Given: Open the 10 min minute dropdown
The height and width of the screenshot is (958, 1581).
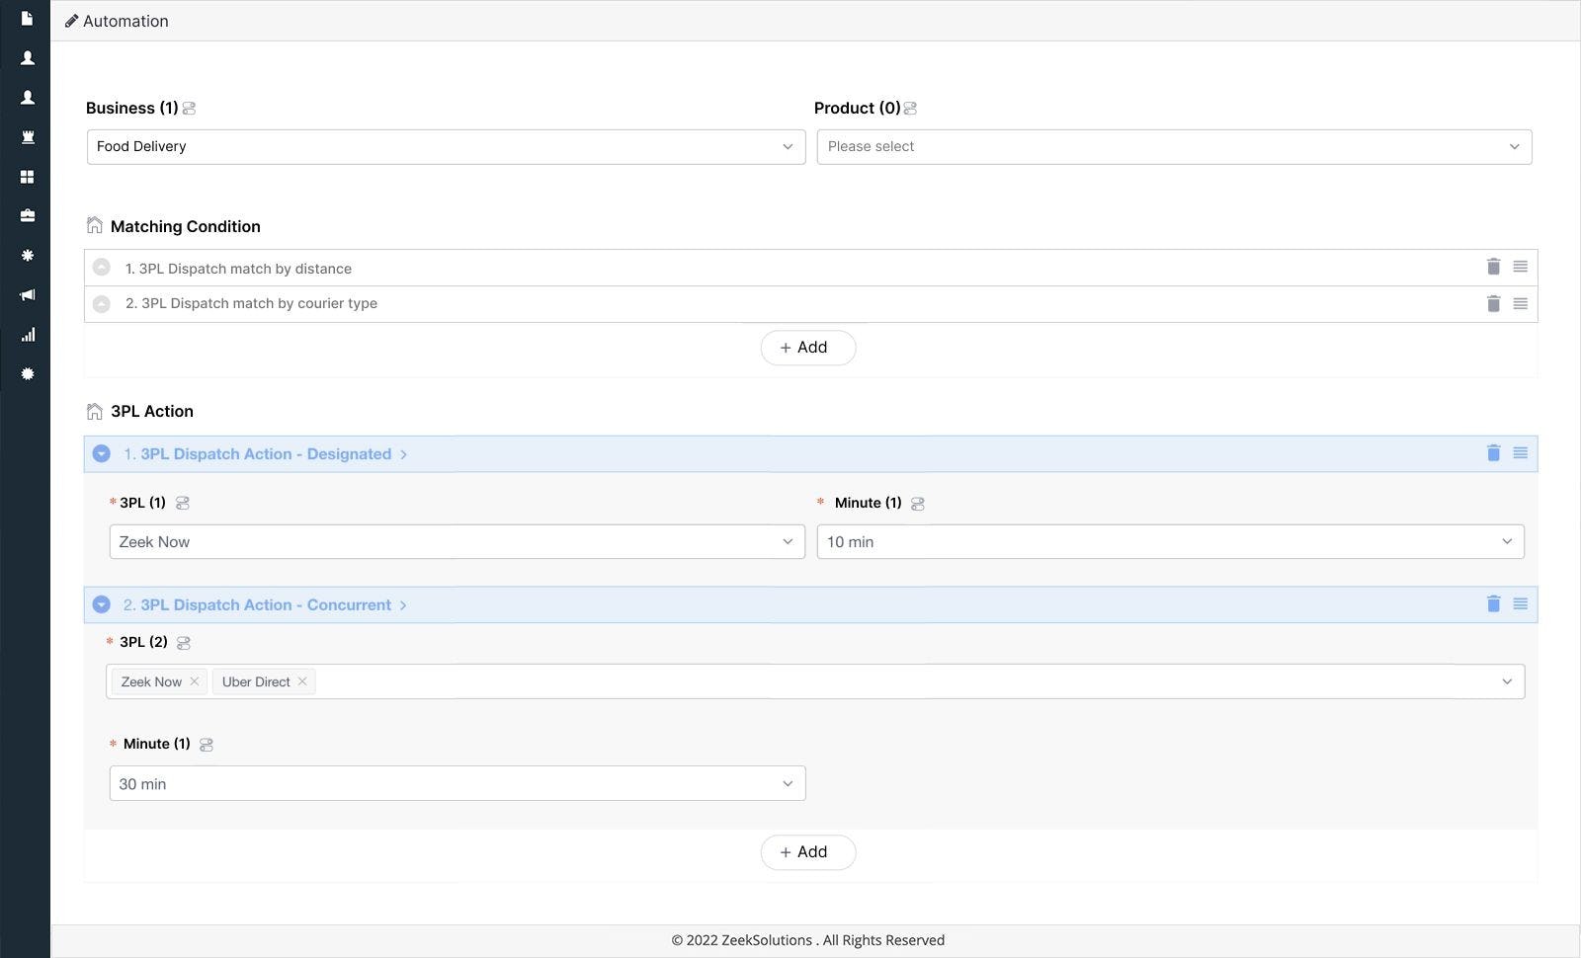Looking at the screenshot, I should coord(1170,542).
